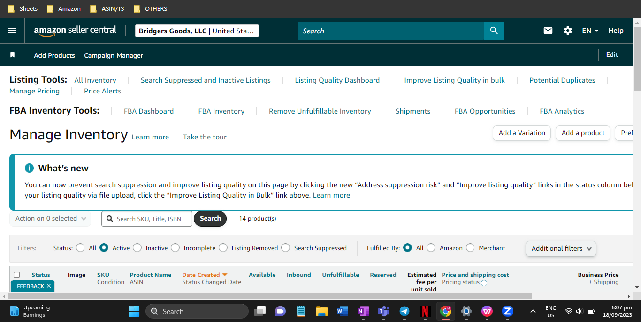Click the Pricing status info icon
This screenshot has height=322, width=641.
(x=484, y=283)
